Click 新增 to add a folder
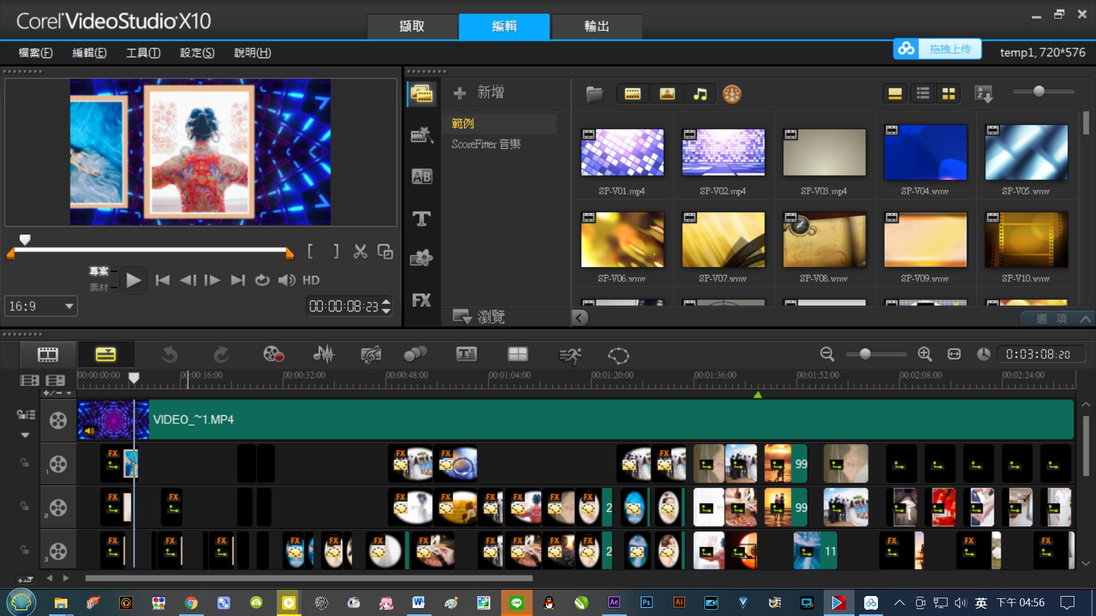1096x616 pixels. 479,92
